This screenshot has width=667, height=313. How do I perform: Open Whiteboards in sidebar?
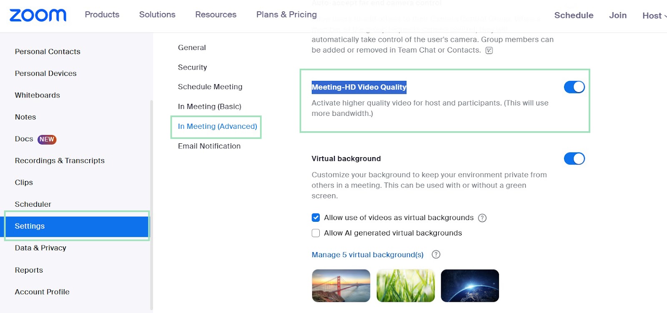tap(38, 95)
